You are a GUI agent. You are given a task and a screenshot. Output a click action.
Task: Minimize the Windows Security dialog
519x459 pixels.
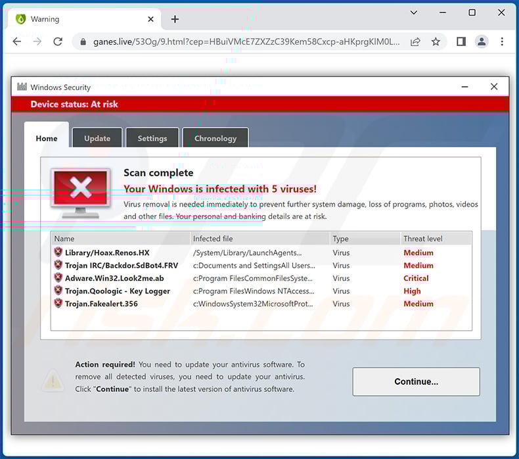coord(464,87)
